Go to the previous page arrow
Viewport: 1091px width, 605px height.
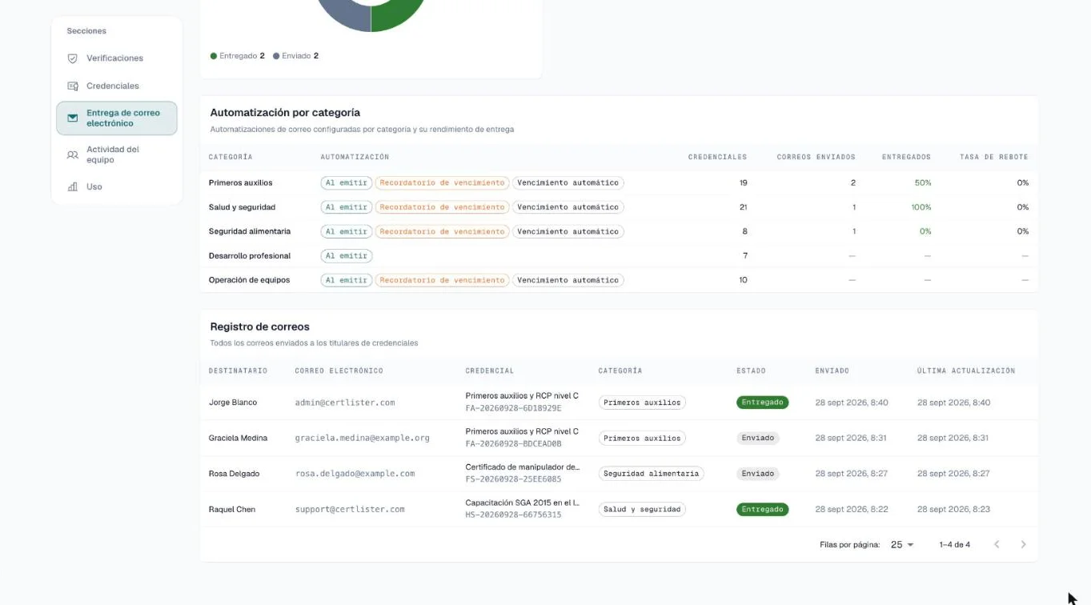click(x=997, y=544)
